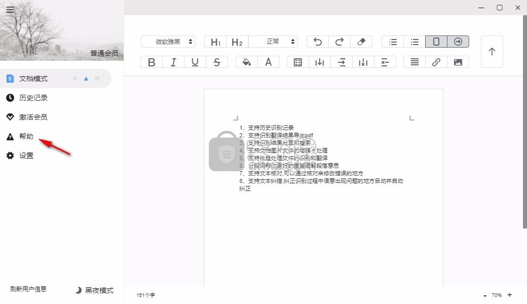Toggle strikethrough formatting
The height and width of the screenshot is (304, 527).
pyautogui.click(x=217, y=62)
